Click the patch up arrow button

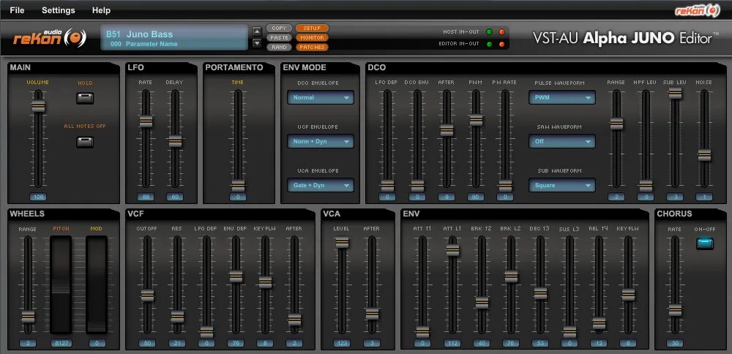point(257,31)
